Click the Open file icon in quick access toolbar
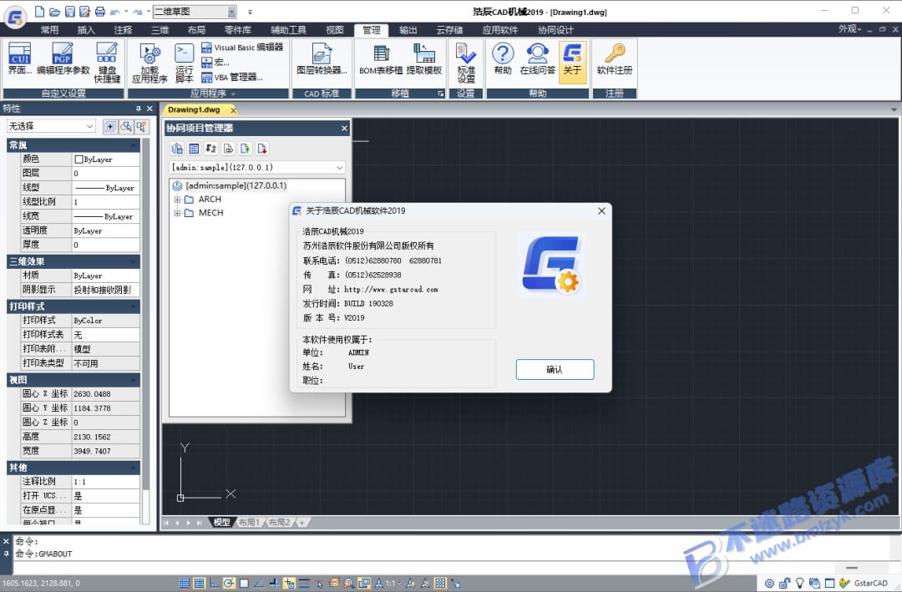The height and width of the screenshot is (592, 902). pos(54,12)
